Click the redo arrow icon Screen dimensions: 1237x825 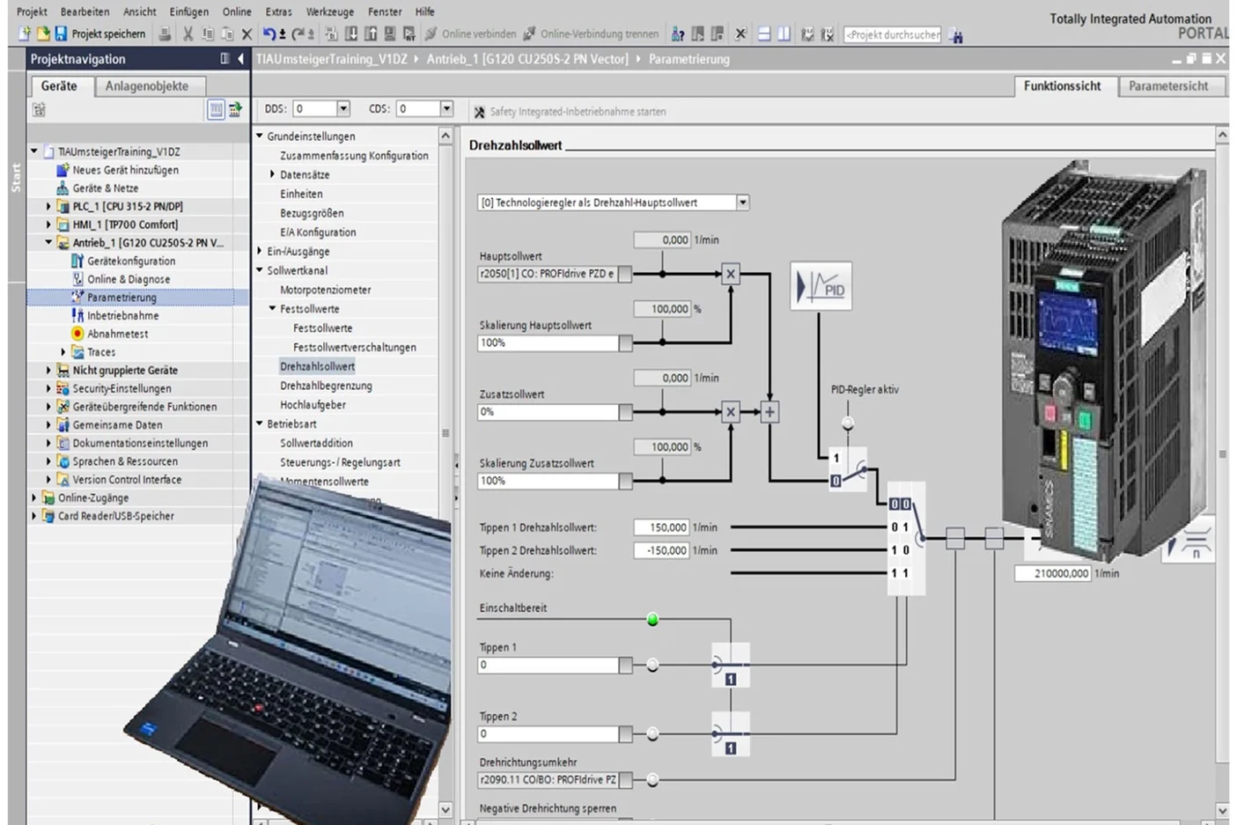[x=298, y=33]
